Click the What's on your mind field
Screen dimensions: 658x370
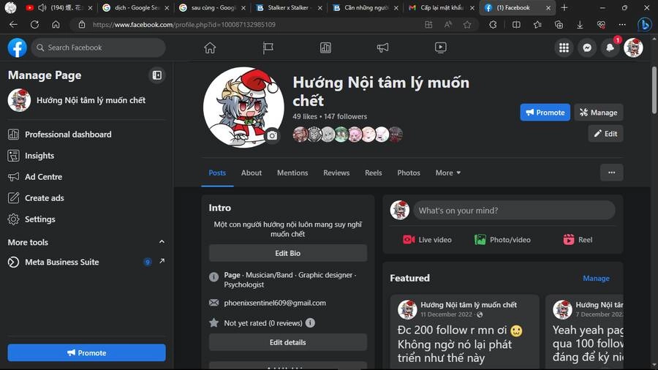coord(514,211)
